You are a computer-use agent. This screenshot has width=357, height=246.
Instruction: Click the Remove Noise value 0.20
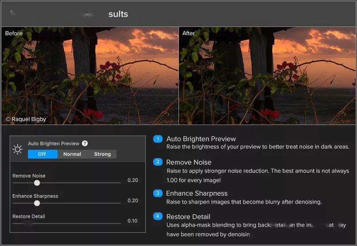133,180
